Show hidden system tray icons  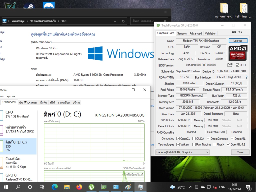(x=191, y=187)
